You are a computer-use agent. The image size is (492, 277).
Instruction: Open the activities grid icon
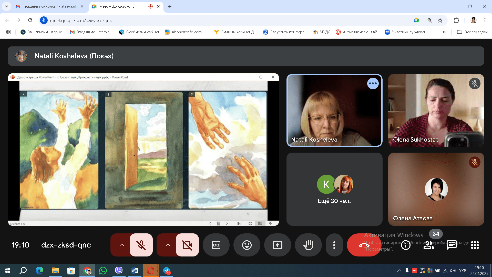click(475, 245)
